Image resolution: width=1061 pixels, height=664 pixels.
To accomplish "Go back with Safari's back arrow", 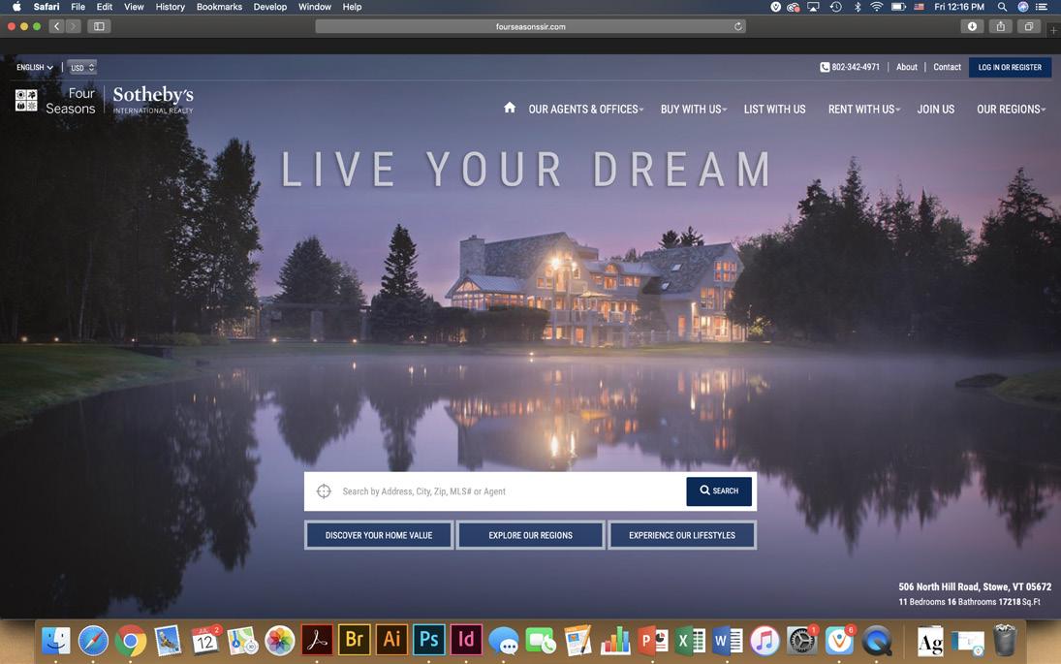I will click(57, 26).
